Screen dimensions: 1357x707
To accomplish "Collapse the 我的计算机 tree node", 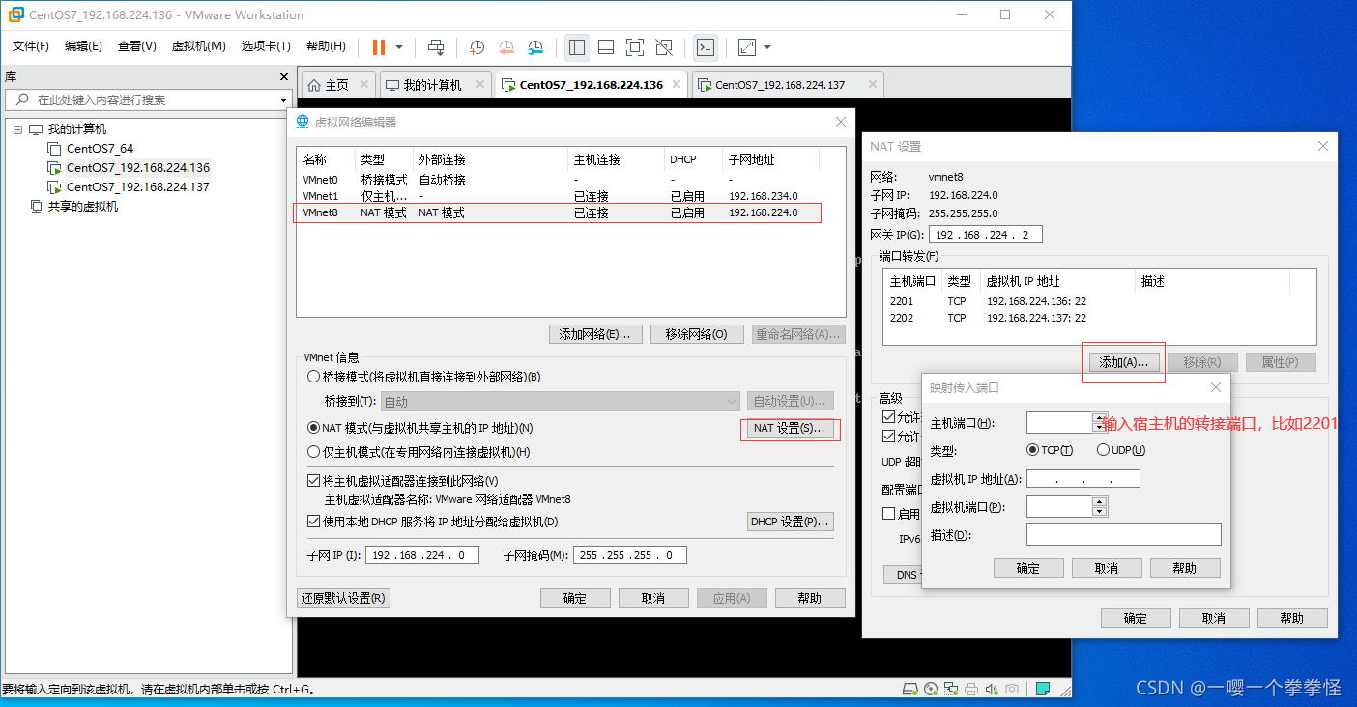I will [x=17, y=129].
